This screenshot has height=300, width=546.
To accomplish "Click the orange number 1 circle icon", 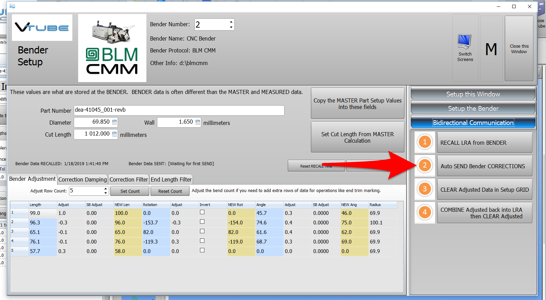I will pyautogui.click(x=425, y=142).
